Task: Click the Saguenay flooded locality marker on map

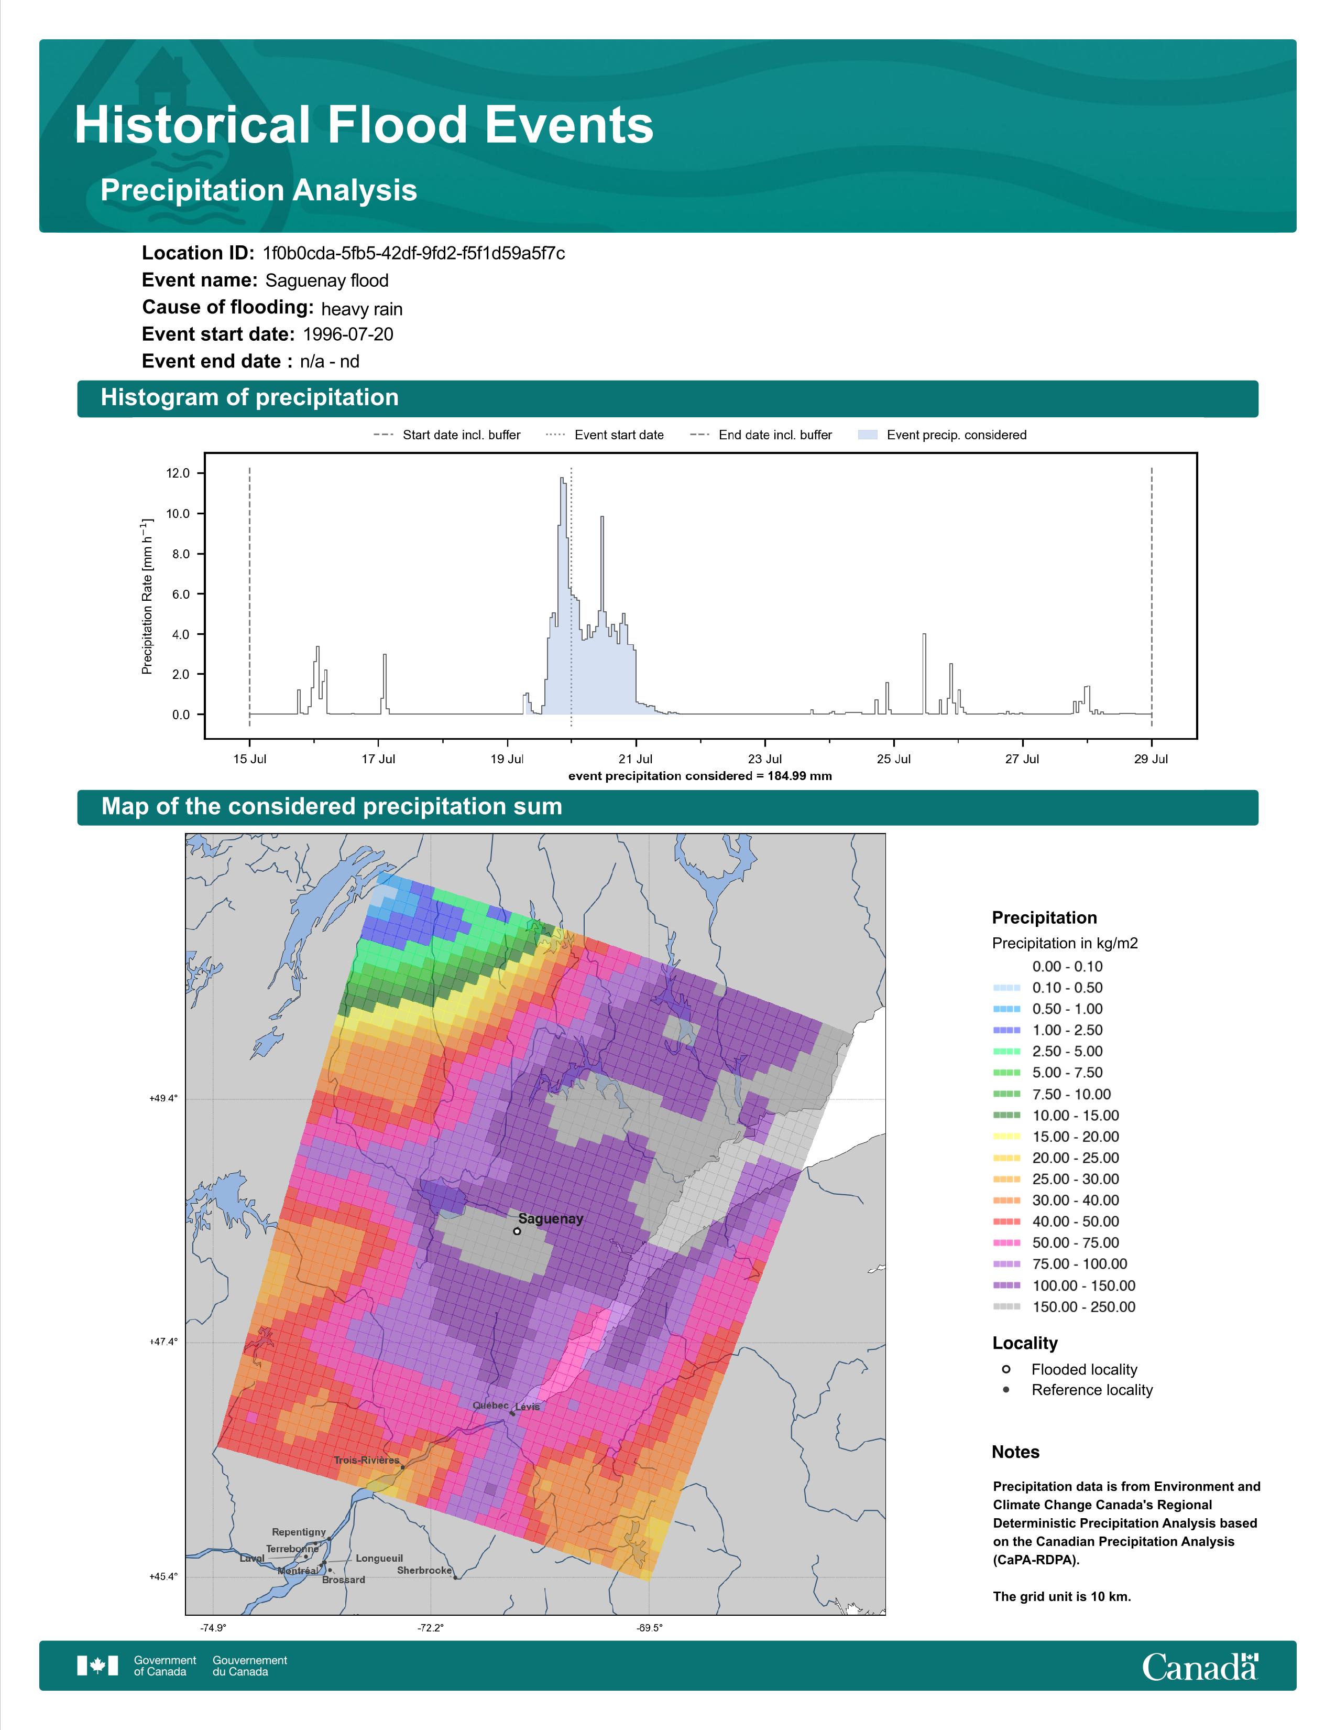Action: [517, 1231]
